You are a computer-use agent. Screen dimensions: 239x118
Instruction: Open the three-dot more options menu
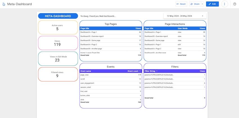pyautogui.click(x=224, y=4)
